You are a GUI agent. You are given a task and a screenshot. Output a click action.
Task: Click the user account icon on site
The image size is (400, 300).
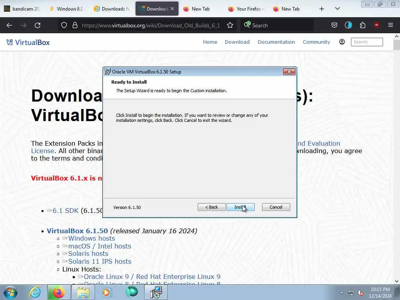[x=342, y=42]
